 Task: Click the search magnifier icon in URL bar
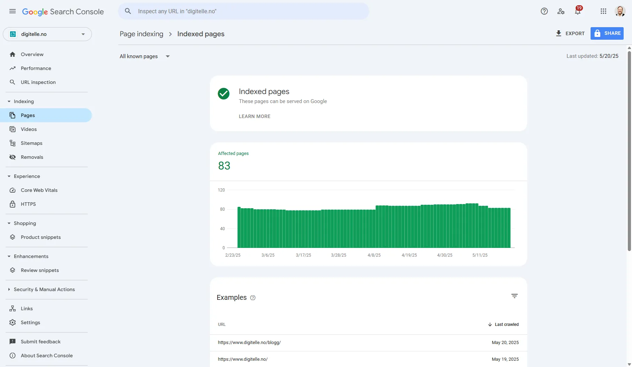(x=128, y=11)
